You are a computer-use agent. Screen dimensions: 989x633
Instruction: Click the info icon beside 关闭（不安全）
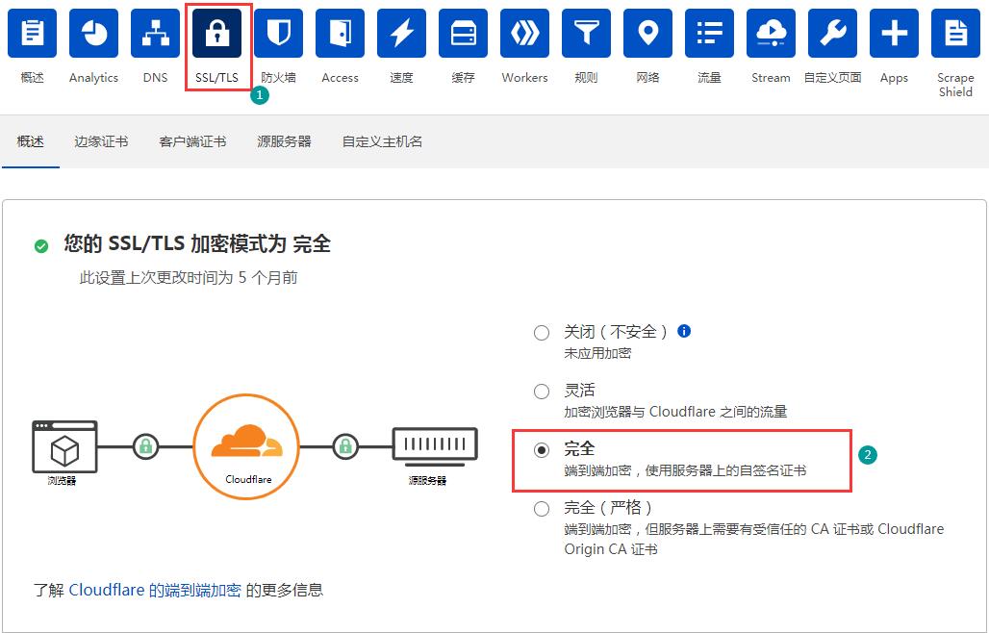(684, 330)
